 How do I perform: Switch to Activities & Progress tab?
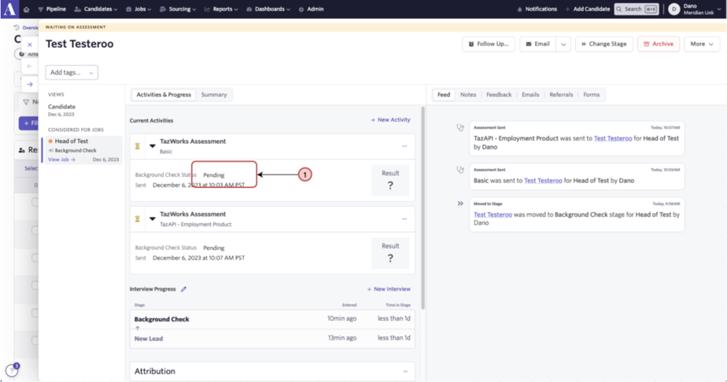(x=164, y=94)
